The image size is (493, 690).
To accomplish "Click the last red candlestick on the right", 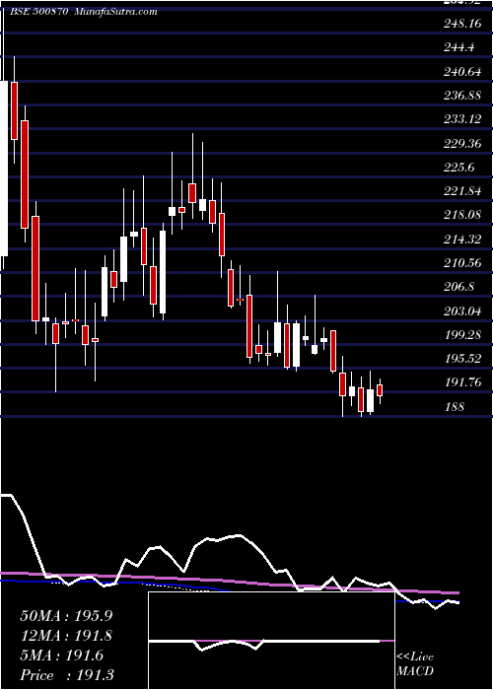I will click(x=380, y=390).
